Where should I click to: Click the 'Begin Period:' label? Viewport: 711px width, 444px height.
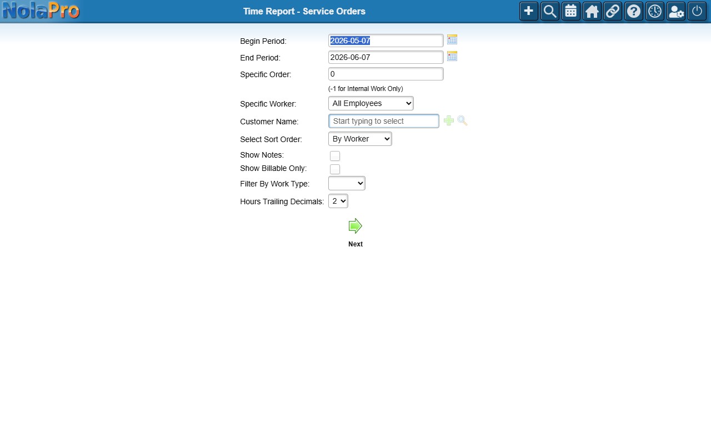tap(263, 41)
